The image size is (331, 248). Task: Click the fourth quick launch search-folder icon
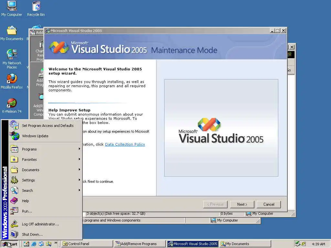click(49, 244)
